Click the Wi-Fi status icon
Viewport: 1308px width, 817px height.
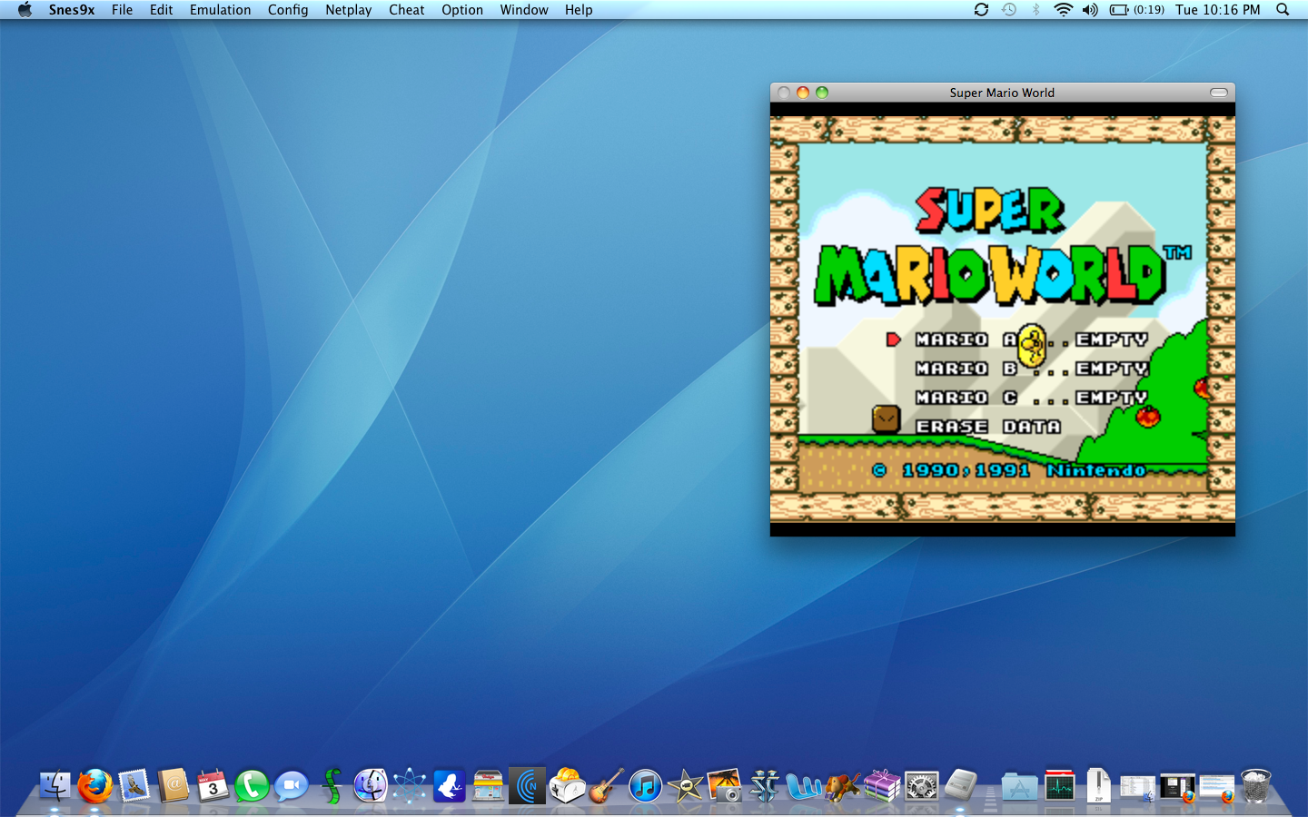pos(1063,10)
